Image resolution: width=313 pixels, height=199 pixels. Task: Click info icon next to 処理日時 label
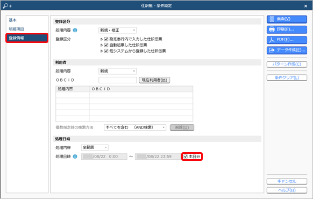[75, 157]
